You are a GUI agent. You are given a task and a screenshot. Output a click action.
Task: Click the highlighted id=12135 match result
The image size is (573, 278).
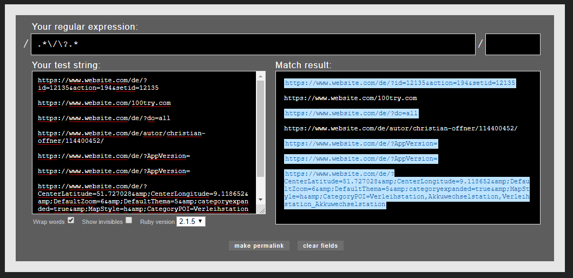pyautogui.click(x=400, y=83)
